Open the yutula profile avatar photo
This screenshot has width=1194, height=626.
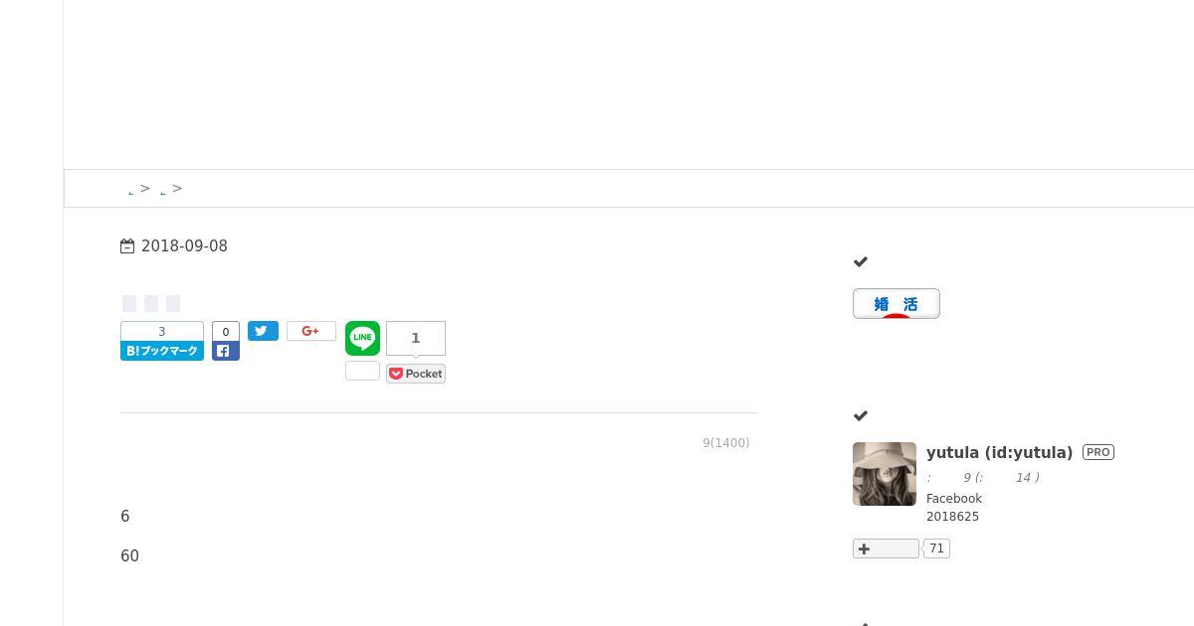pyautogui.click(x=885, y=474)
